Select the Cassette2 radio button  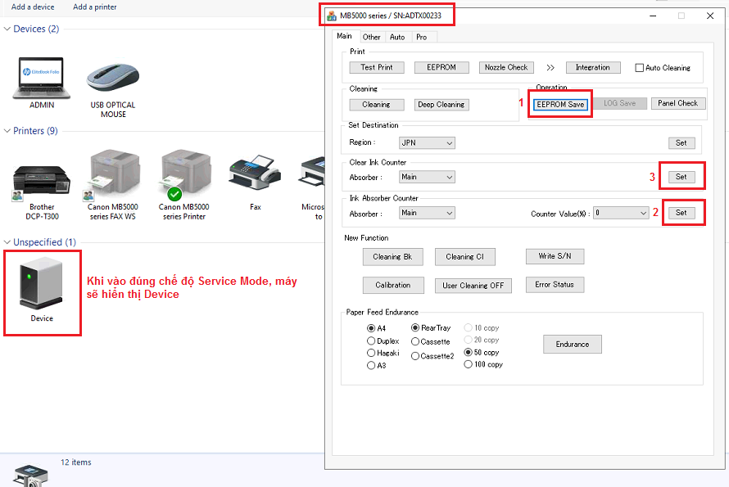click(x=415, y=356)
